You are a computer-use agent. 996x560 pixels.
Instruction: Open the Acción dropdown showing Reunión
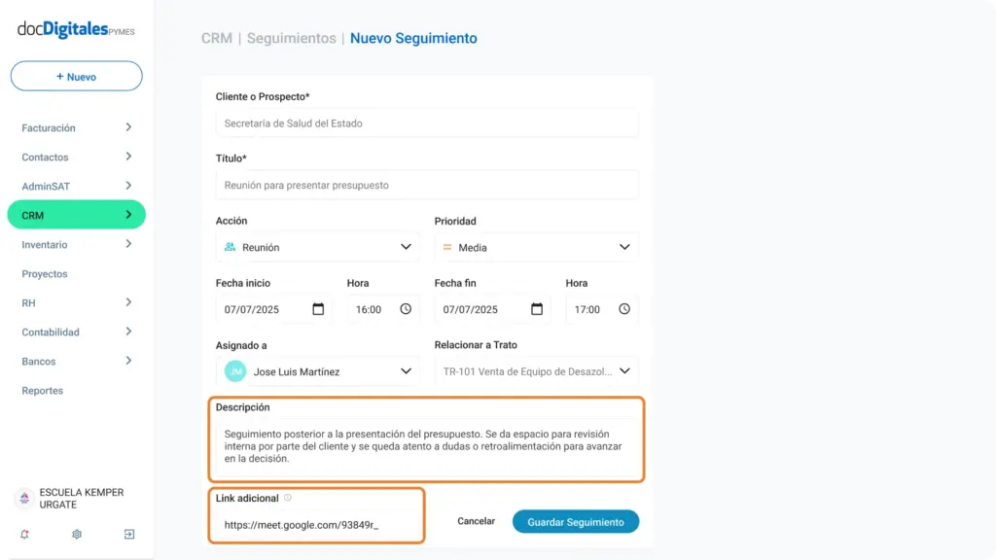(x=317, y=247)
